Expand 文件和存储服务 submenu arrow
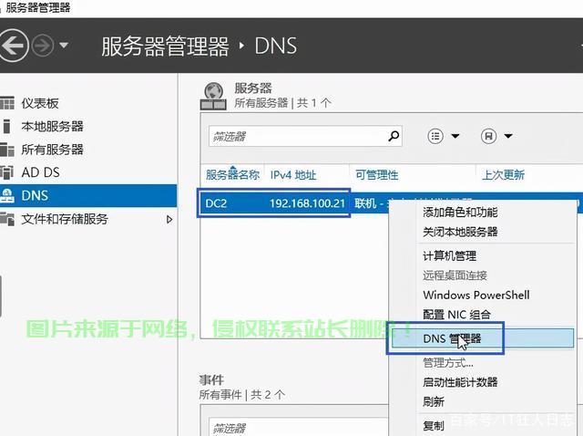The width and height of the screenshot is (583, 436). [169, 219]
